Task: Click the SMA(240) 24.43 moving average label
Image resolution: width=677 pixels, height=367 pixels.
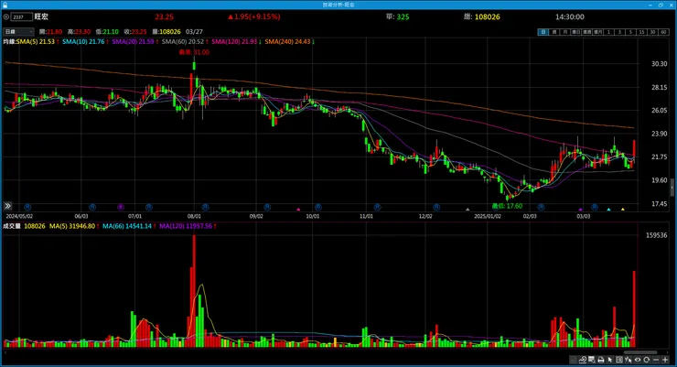Action: (x=287, y=41)
